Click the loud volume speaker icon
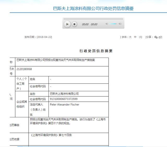Viewport: 167px width, 147px height. tap(120, 24)
